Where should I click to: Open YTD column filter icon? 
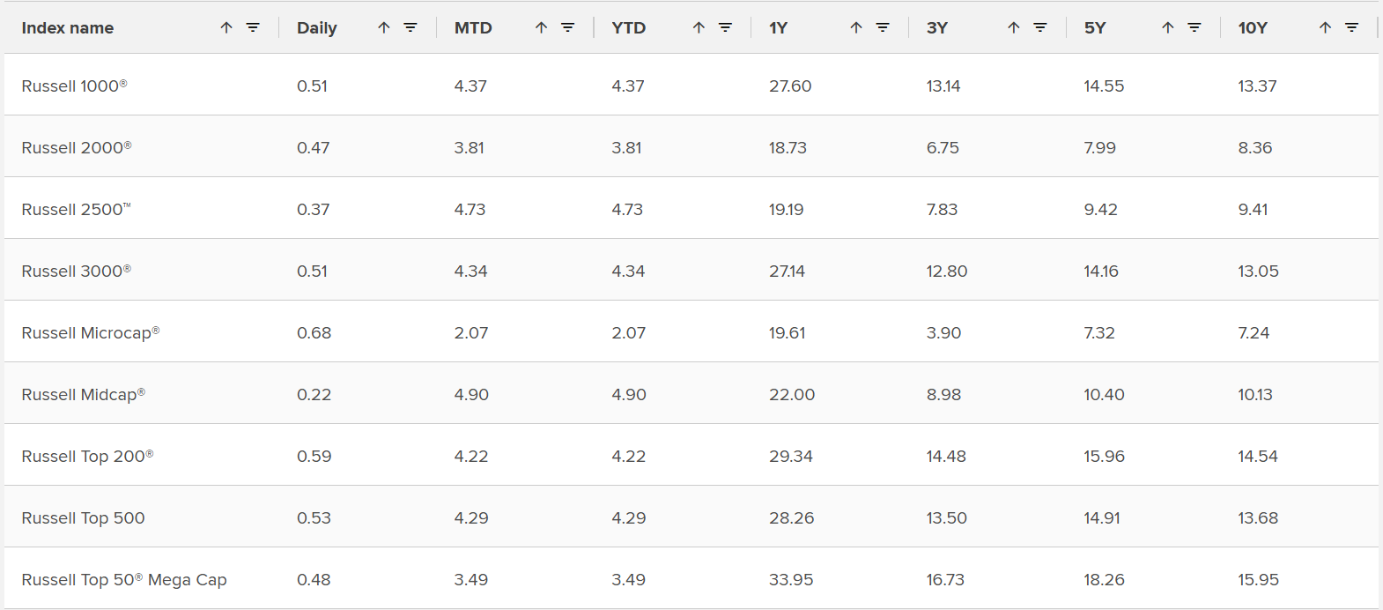(726, 28)
